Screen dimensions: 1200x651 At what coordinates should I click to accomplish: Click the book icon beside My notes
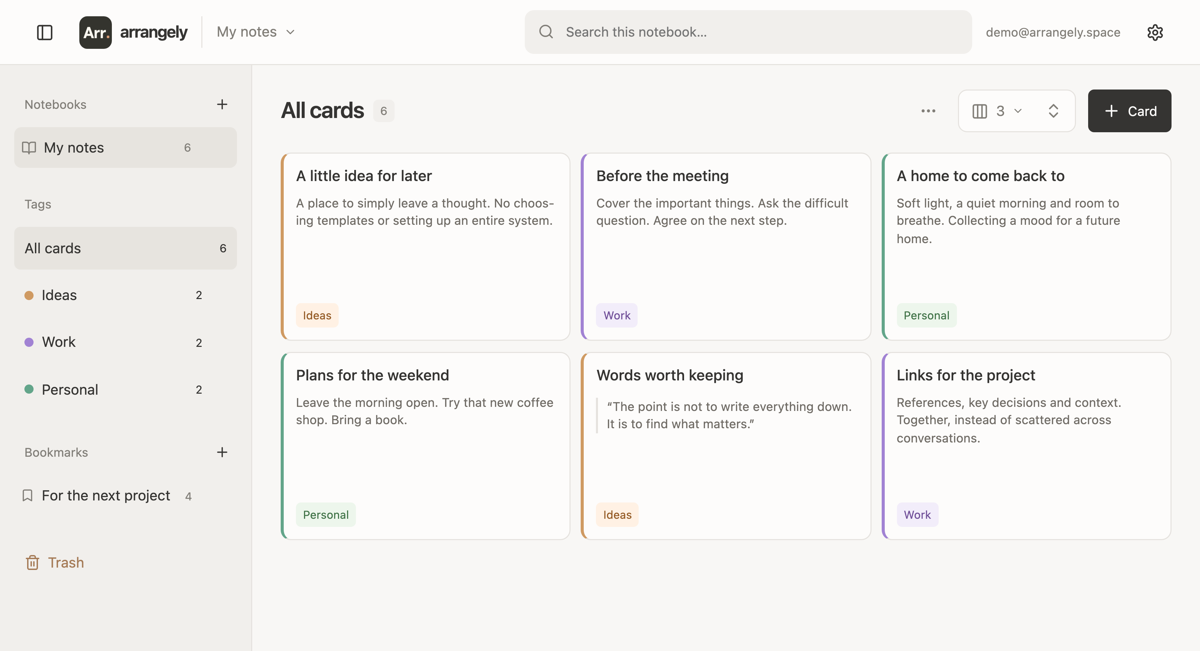point(29,148)
